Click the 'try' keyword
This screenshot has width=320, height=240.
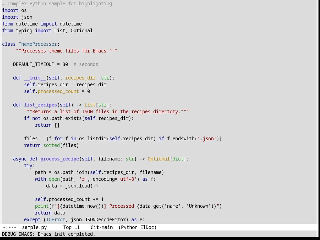(28, 165)
